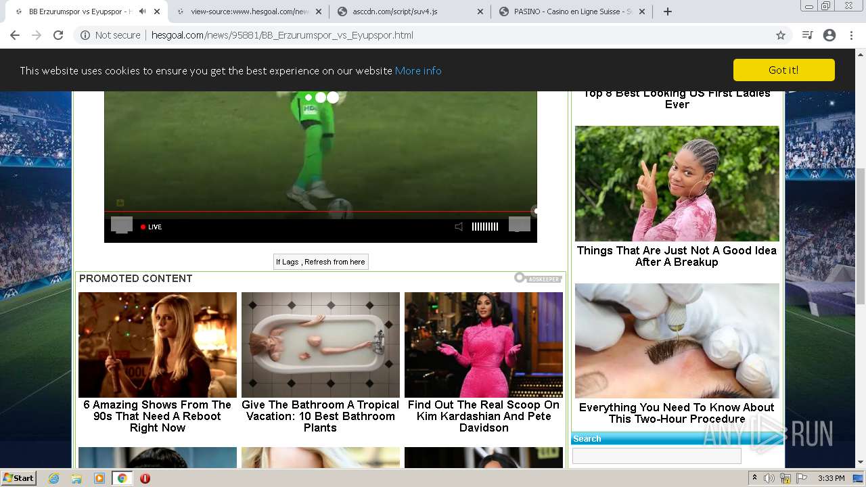Open Chrome's three-dot menu
This screenshot has width=866, height=487.
tap(851, 35)
